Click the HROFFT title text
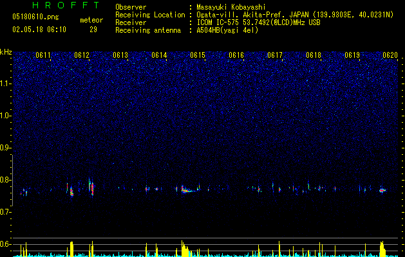Viewport: 405px width, 257px height. [x=66, y=5]
